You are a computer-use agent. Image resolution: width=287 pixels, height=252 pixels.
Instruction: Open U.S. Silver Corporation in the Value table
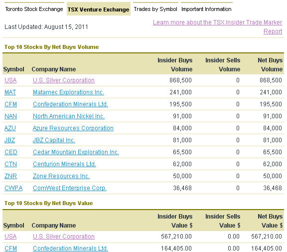coord(64,237)
